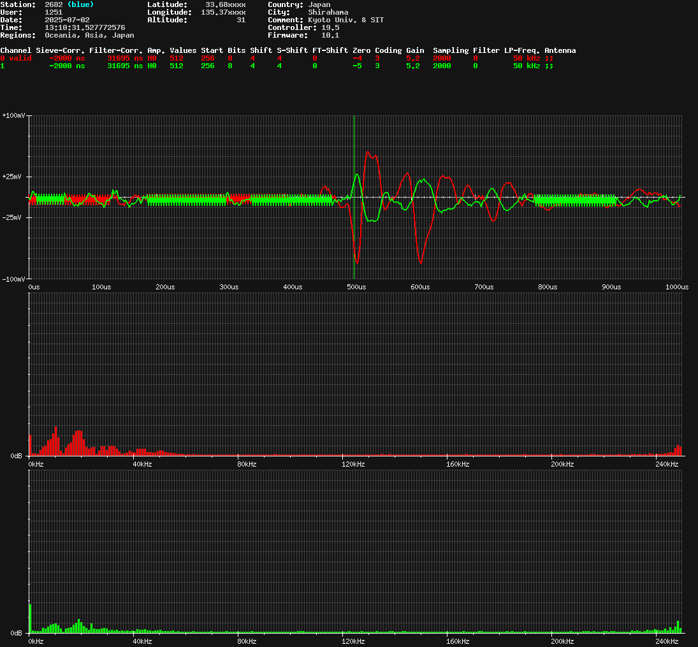Screen dimensions: 698x647
Task: Click the Bits column header
Action: [236, 50]
